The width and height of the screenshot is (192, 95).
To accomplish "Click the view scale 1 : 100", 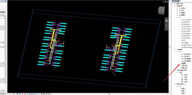I will point(12,94).
